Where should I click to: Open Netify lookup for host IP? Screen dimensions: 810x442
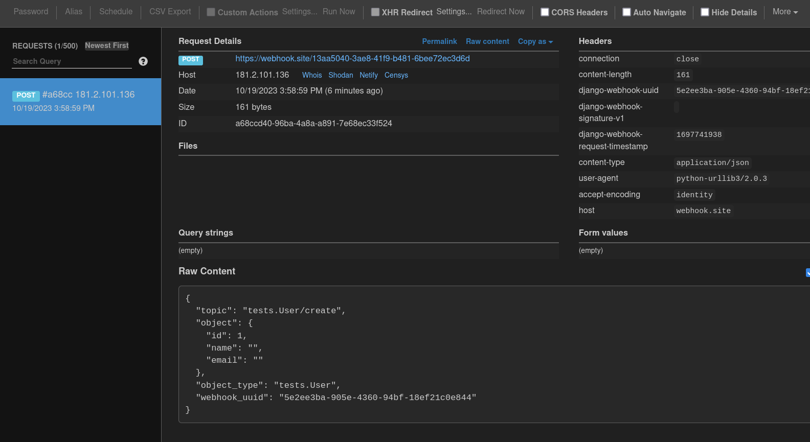point(369,75)
